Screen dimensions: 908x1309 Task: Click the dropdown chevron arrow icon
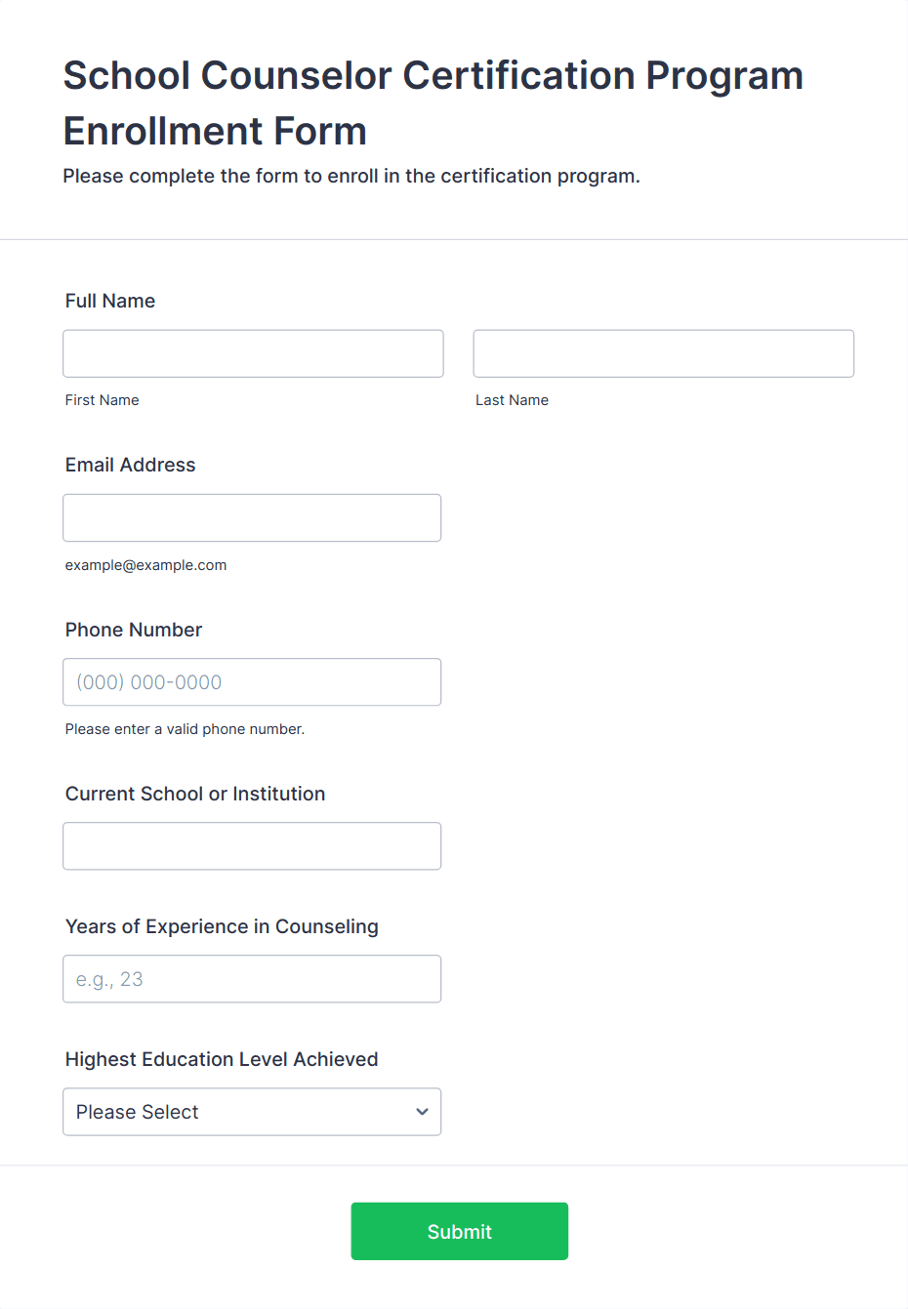pos(422,1112)
